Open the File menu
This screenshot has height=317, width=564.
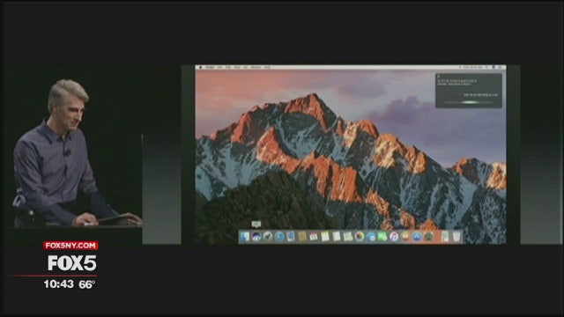click(219, 67)
